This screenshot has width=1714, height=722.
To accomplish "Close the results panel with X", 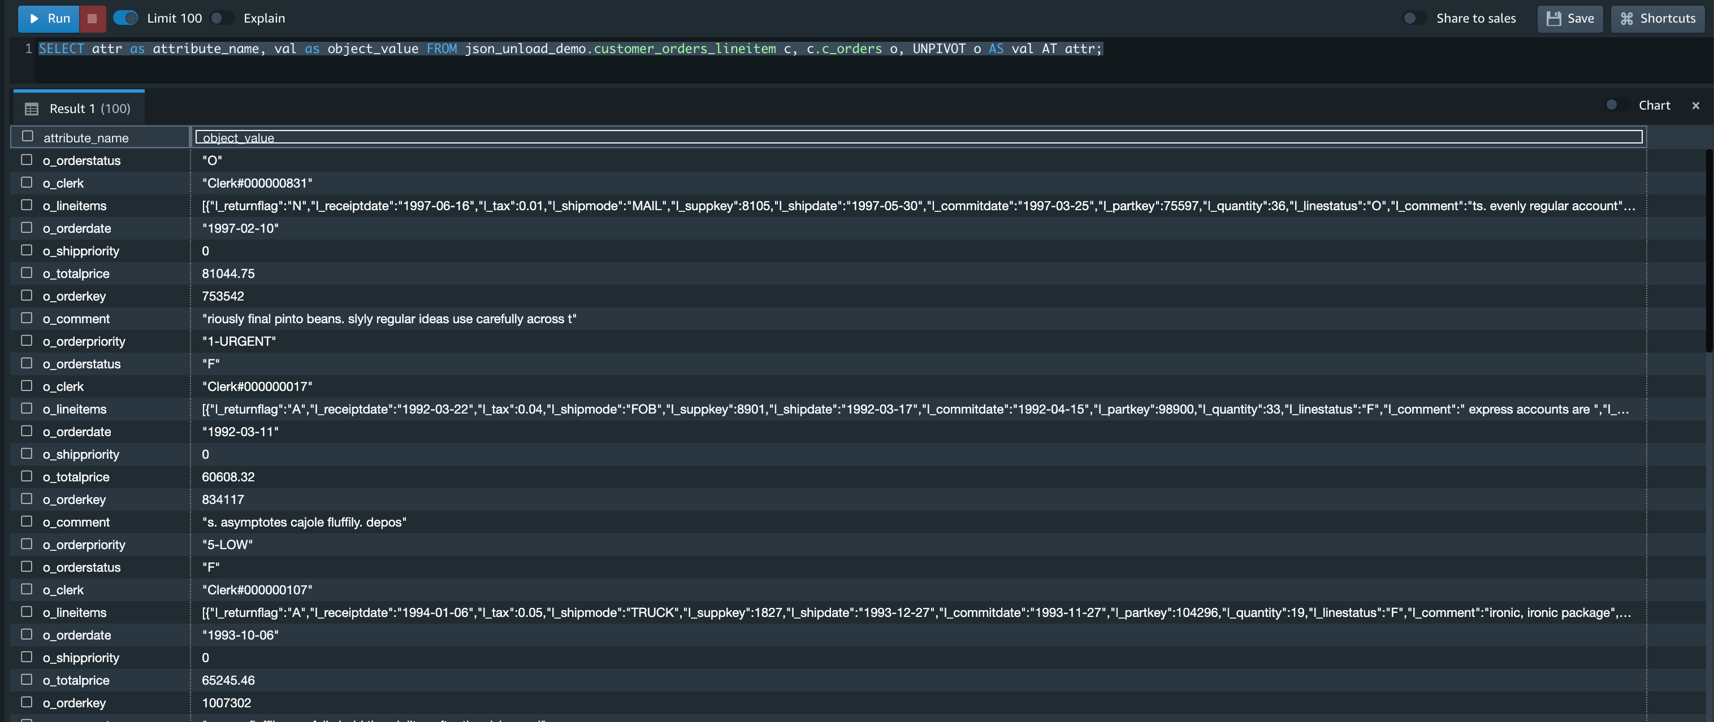I will pos(1695,106).
